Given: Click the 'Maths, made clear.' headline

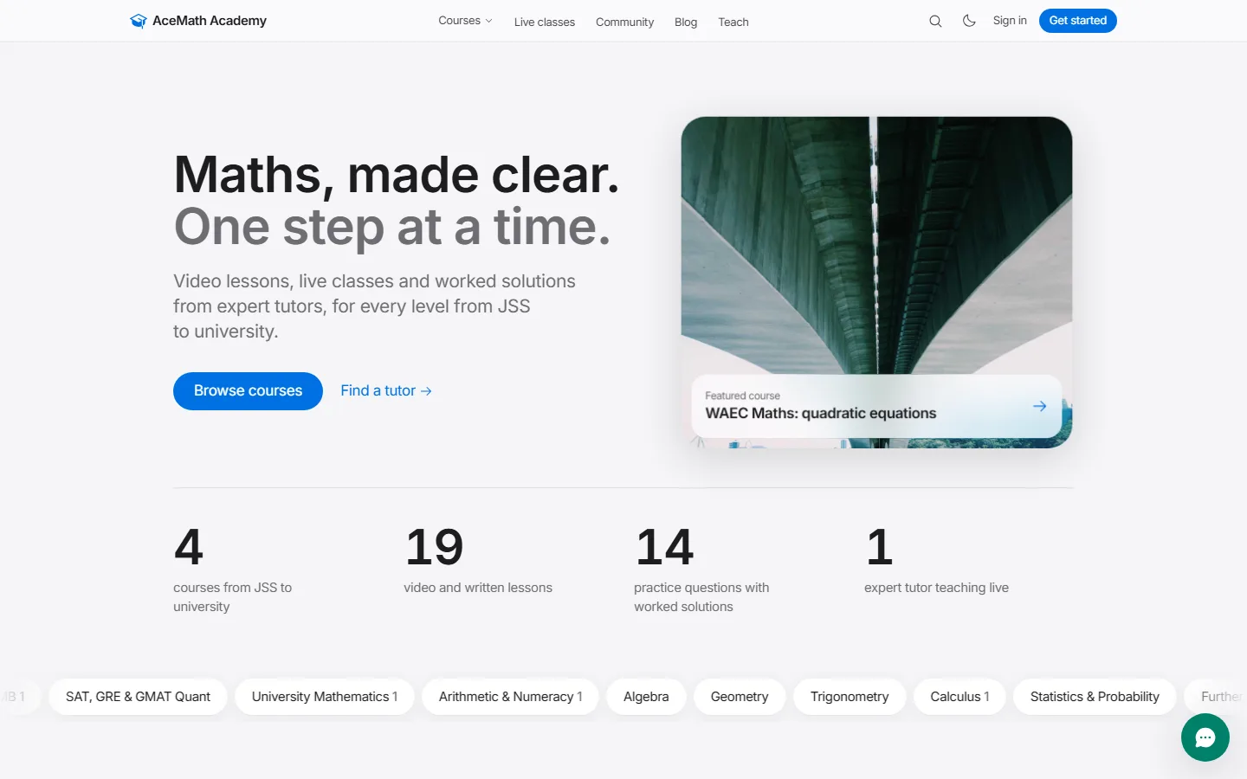Looking at the screenshot, I should pyautogui.click(x=397, y=175).
